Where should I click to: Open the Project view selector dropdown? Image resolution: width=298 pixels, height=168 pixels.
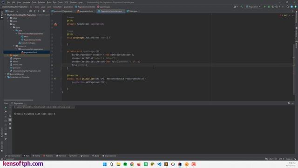click(x=12, y=11)
